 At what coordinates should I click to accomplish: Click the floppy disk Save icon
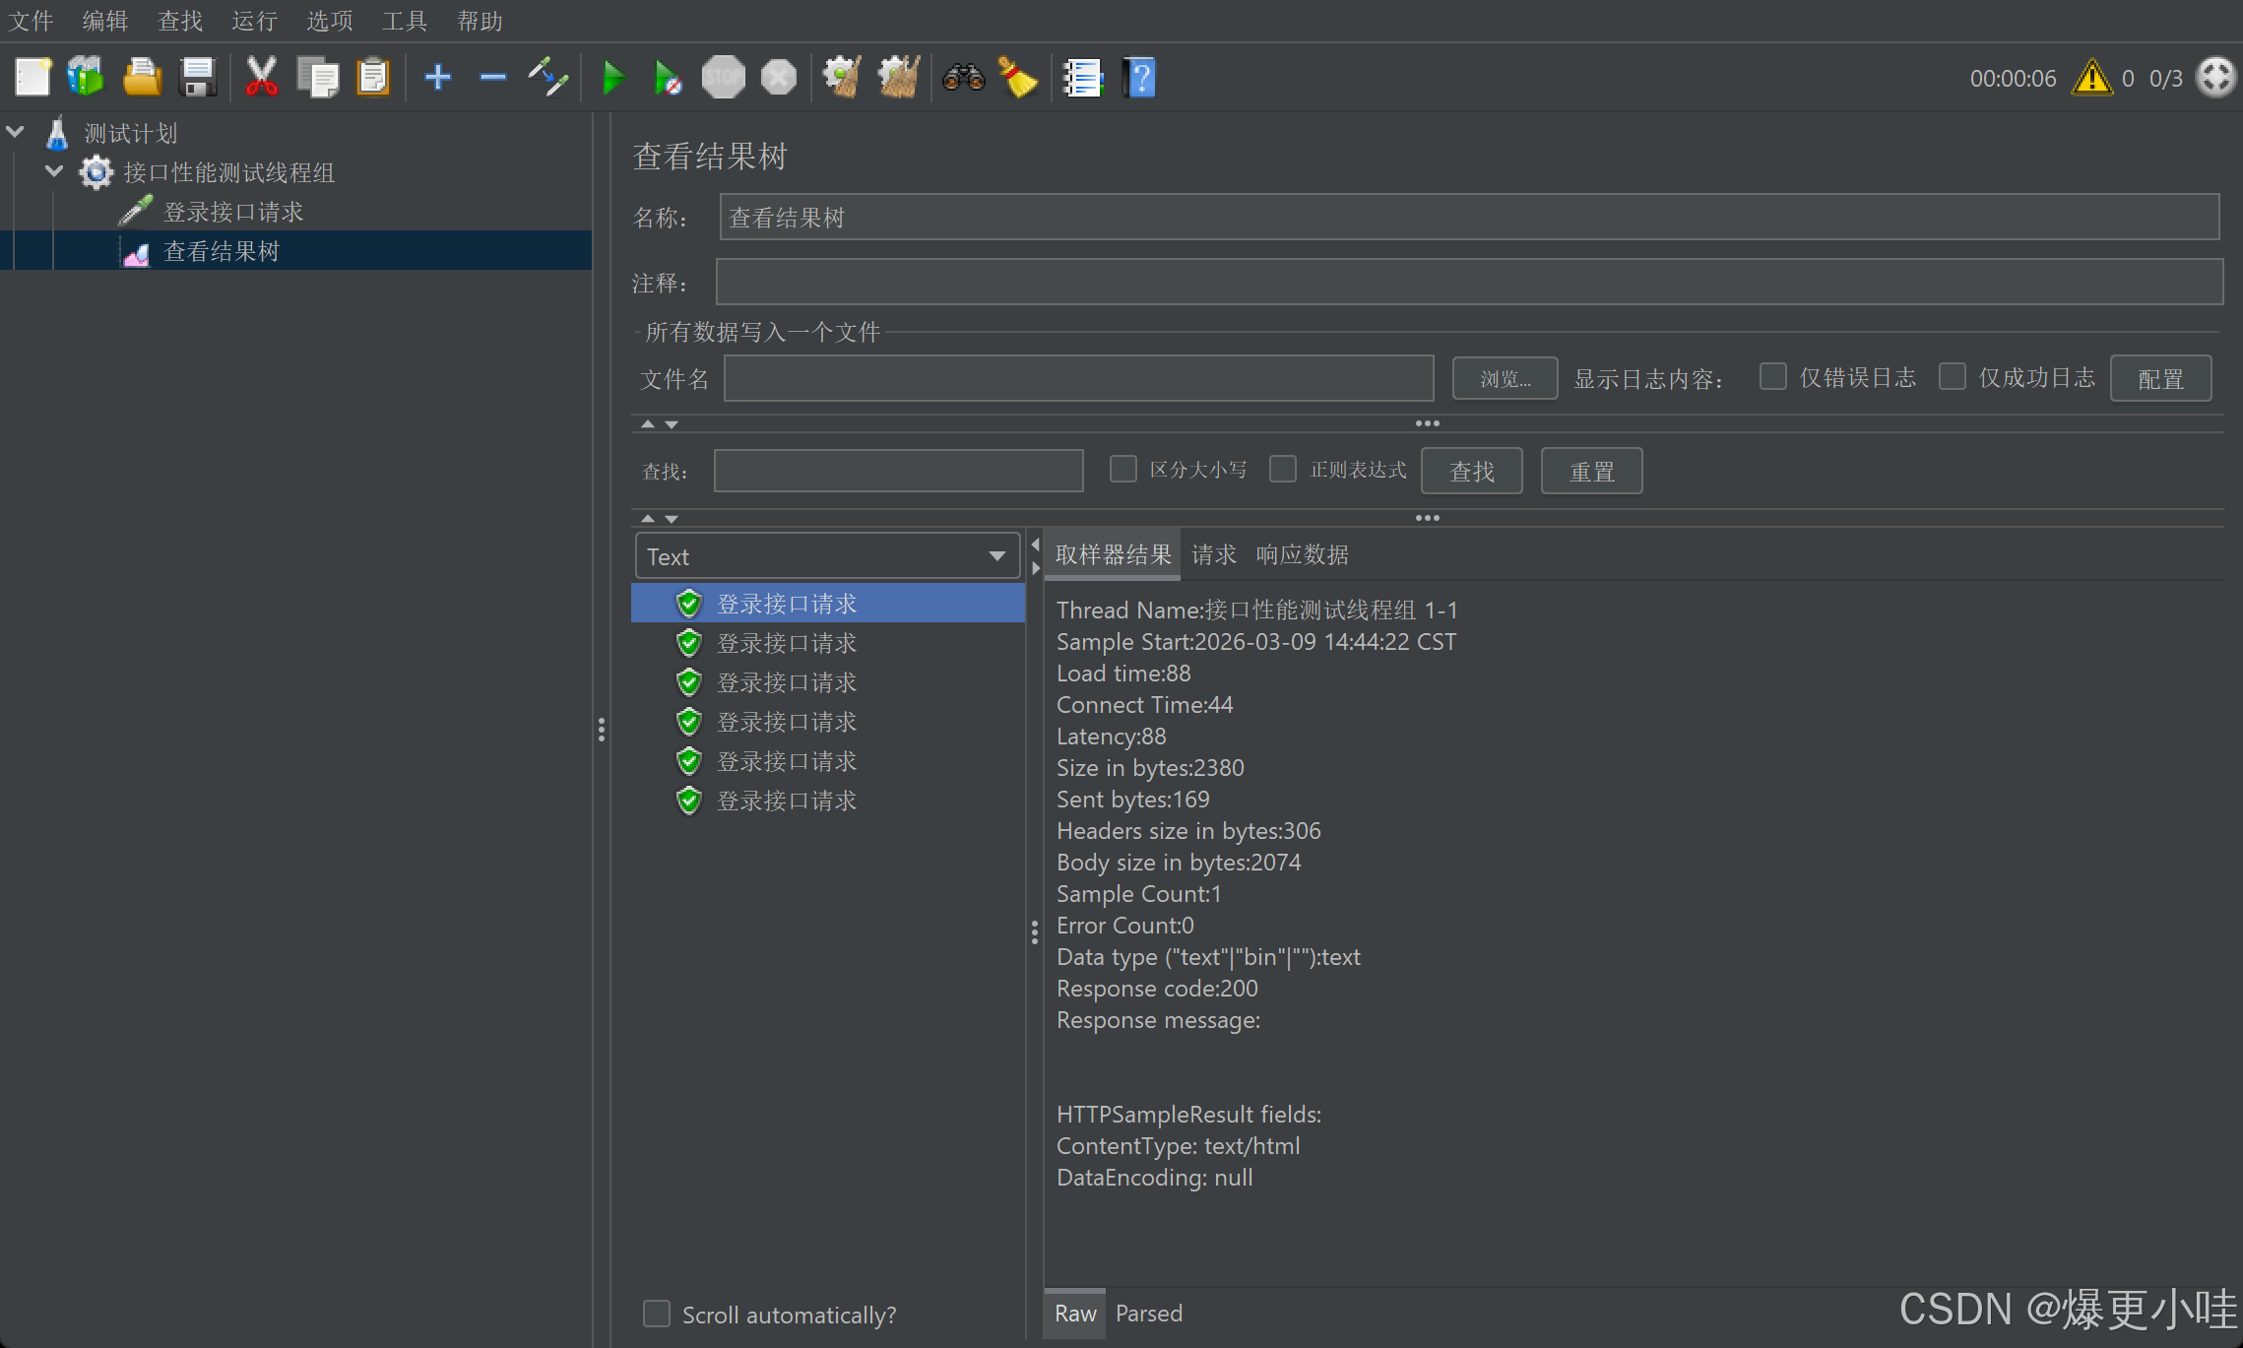click(198, 78)
